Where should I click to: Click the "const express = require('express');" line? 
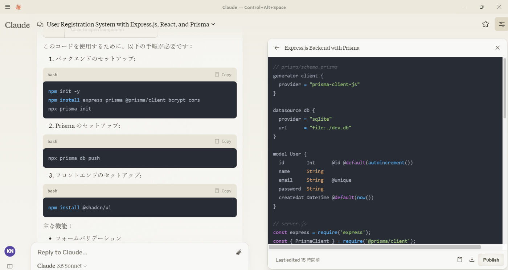pyautogui.click(x=322, y=232)
